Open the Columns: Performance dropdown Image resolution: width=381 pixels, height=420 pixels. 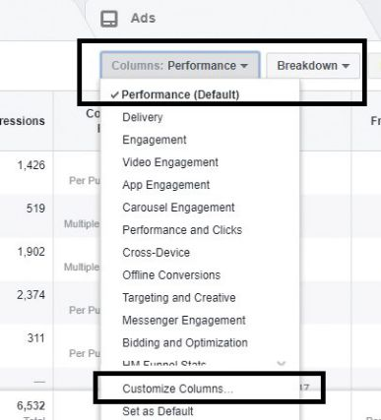[180, 66]
